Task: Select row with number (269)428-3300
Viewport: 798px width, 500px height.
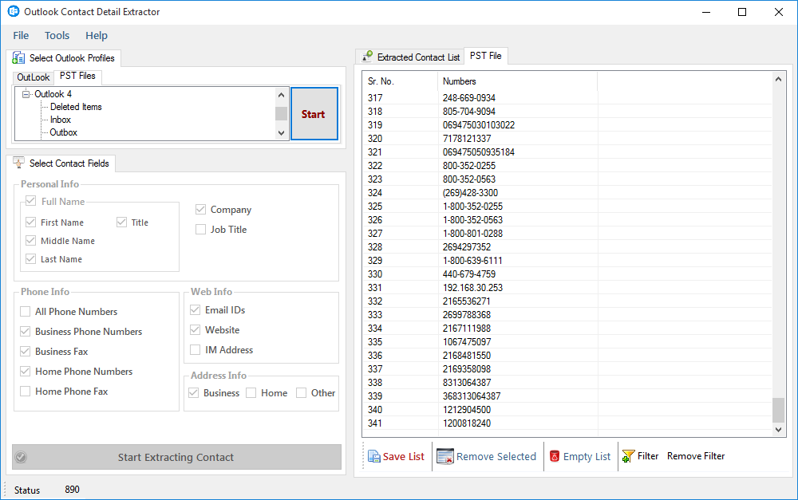Action: pyautogui.click(x=567, y=193)
